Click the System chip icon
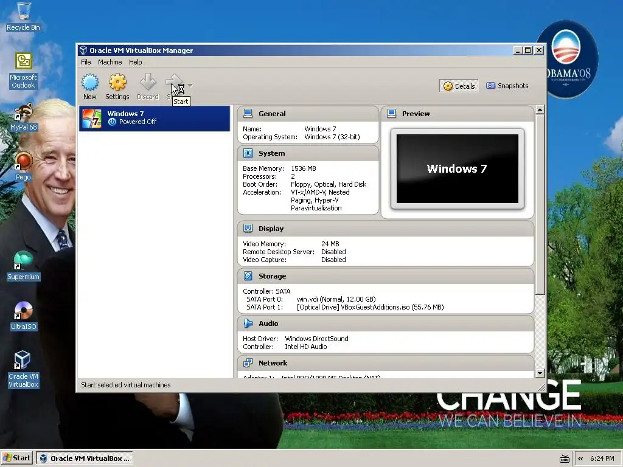The image size is (623, 467). tap(248, 153)
